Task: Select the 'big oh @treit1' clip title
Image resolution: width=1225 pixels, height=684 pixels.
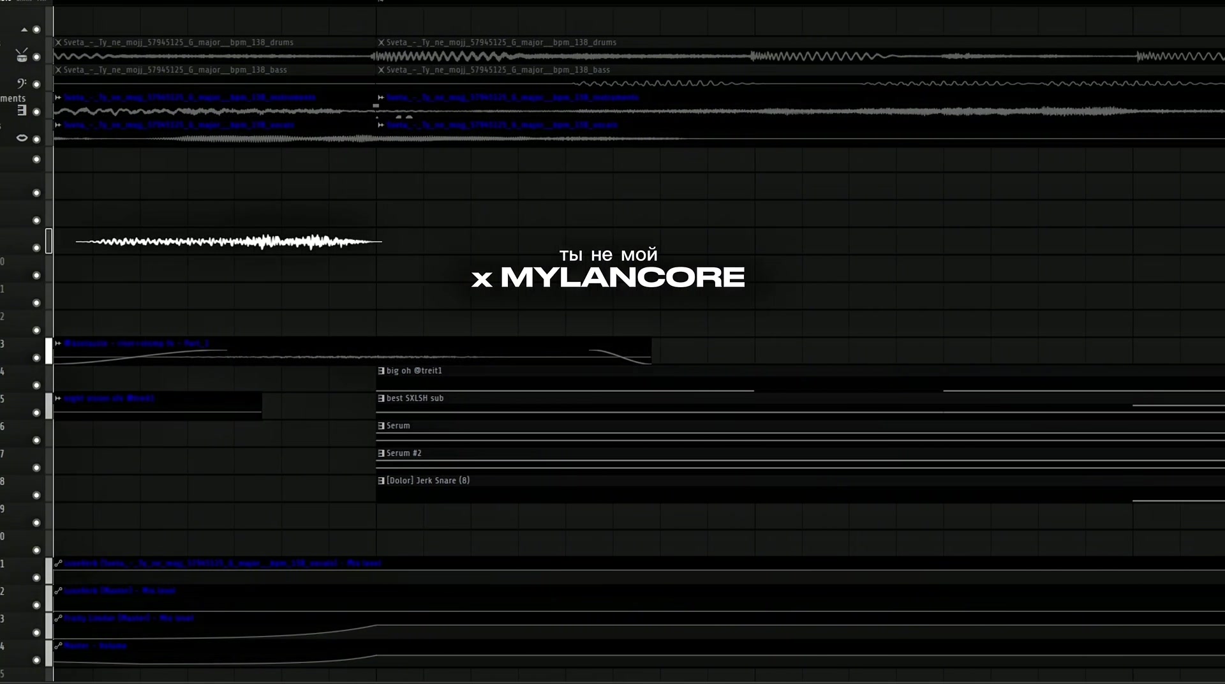Action: point(414,371)
